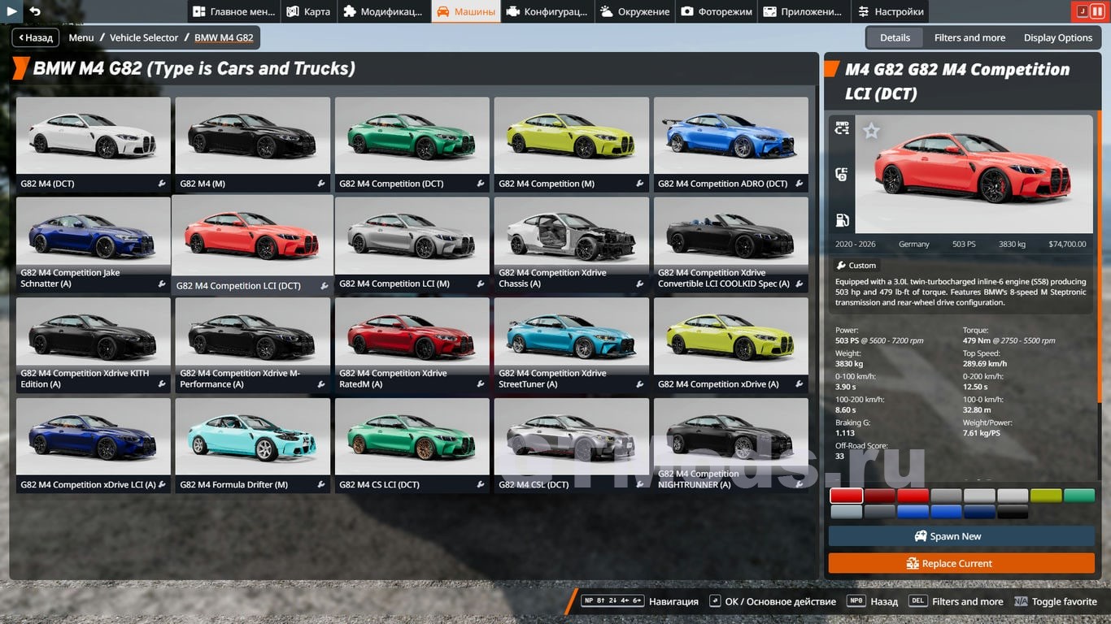Click the undo arrow icon beside play
Viewport: 1111px width, 624px height.
(x=35, y=11)
